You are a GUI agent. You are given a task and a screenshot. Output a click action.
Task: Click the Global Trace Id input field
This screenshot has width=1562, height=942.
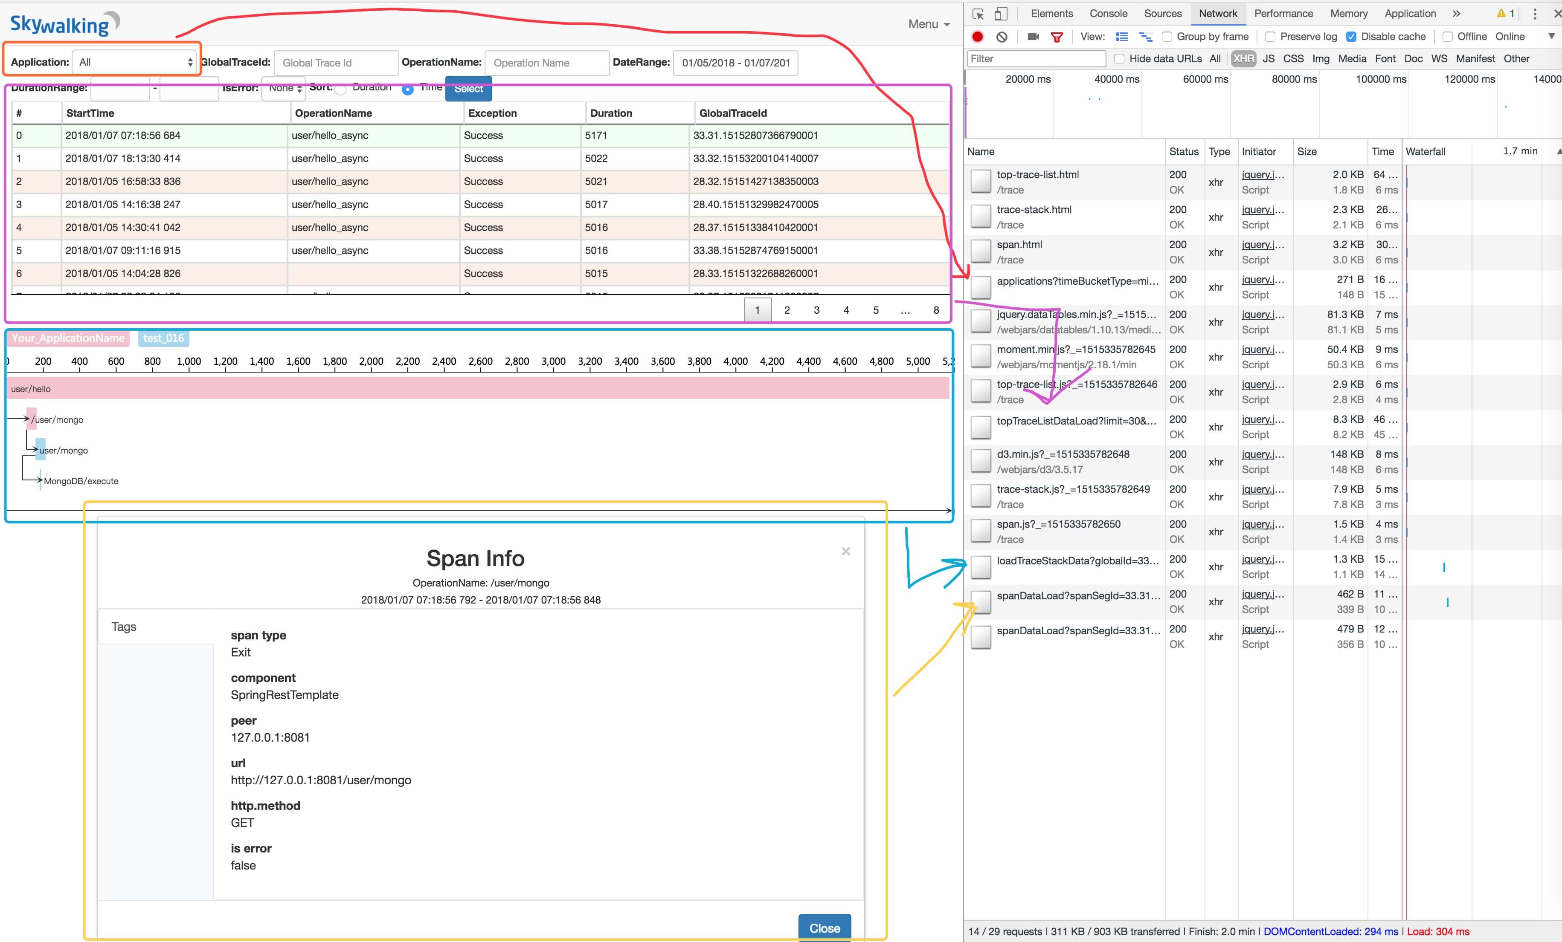pyautogui.click(x=336, y=63)
